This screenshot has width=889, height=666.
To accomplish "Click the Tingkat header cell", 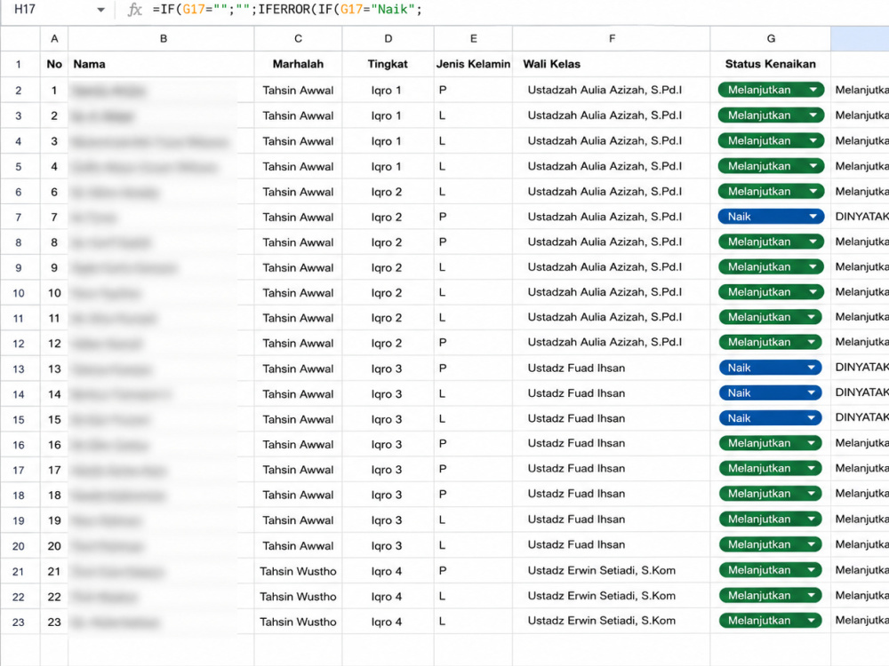I will tap(388, 64).
